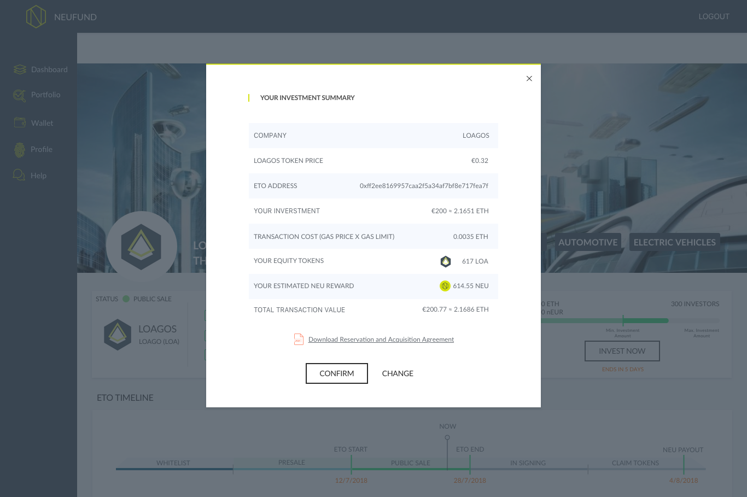This screenshot has width=747, height=497.
Task: Click the 617 LOA equity tokens value
Action: 475,261
